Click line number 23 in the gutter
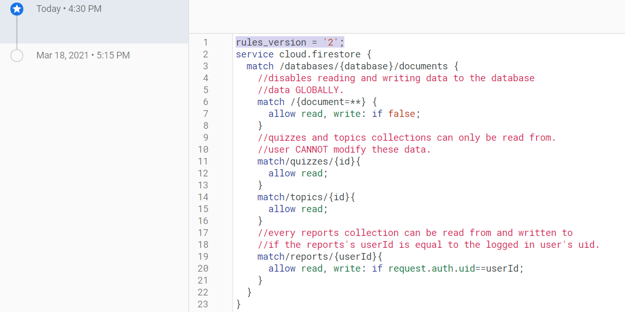 pyautogui.click(x=202, y=304)
